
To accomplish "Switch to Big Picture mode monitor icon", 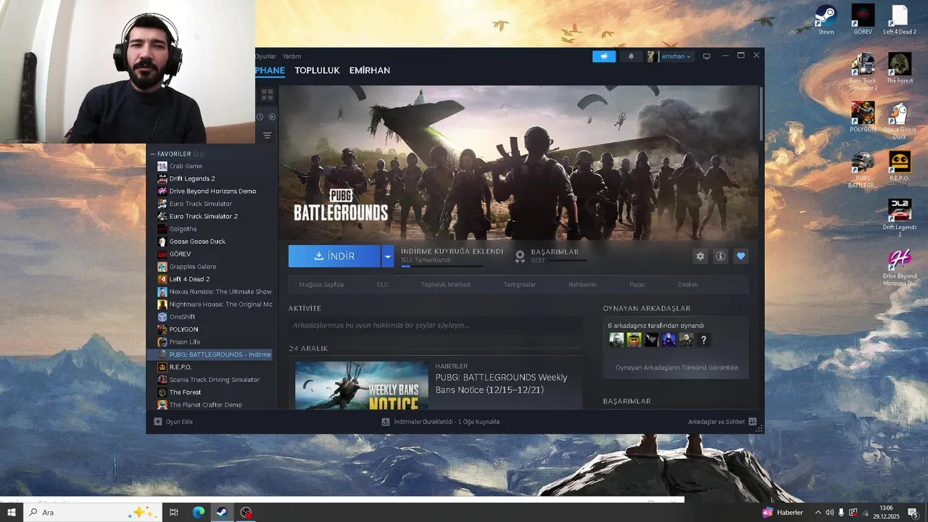I will 706,57.
